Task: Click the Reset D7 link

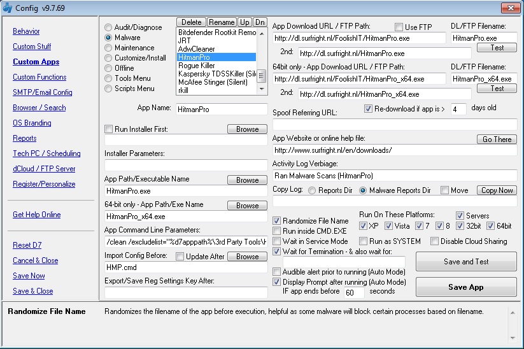Action: pyautogui.click(x=27, y=245)
